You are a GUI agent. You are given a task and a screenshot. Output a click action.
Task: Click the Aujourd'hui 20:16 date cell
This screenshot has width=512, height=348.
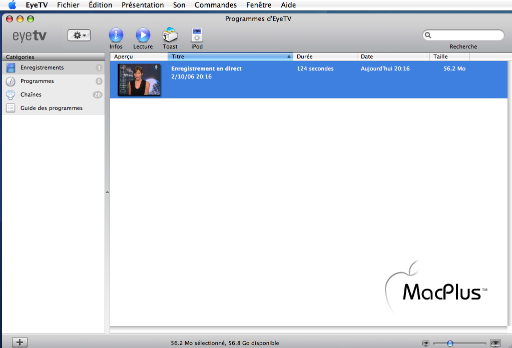385,68
